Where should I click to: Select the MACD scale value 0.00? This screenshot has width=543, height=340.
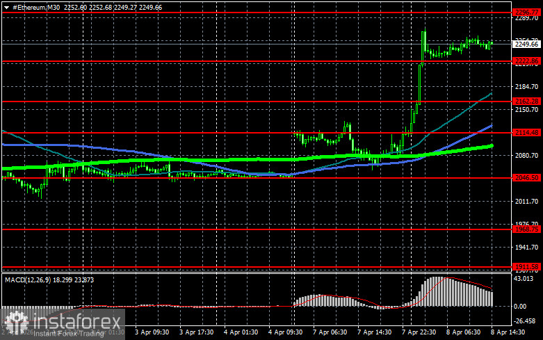(520, 306)
